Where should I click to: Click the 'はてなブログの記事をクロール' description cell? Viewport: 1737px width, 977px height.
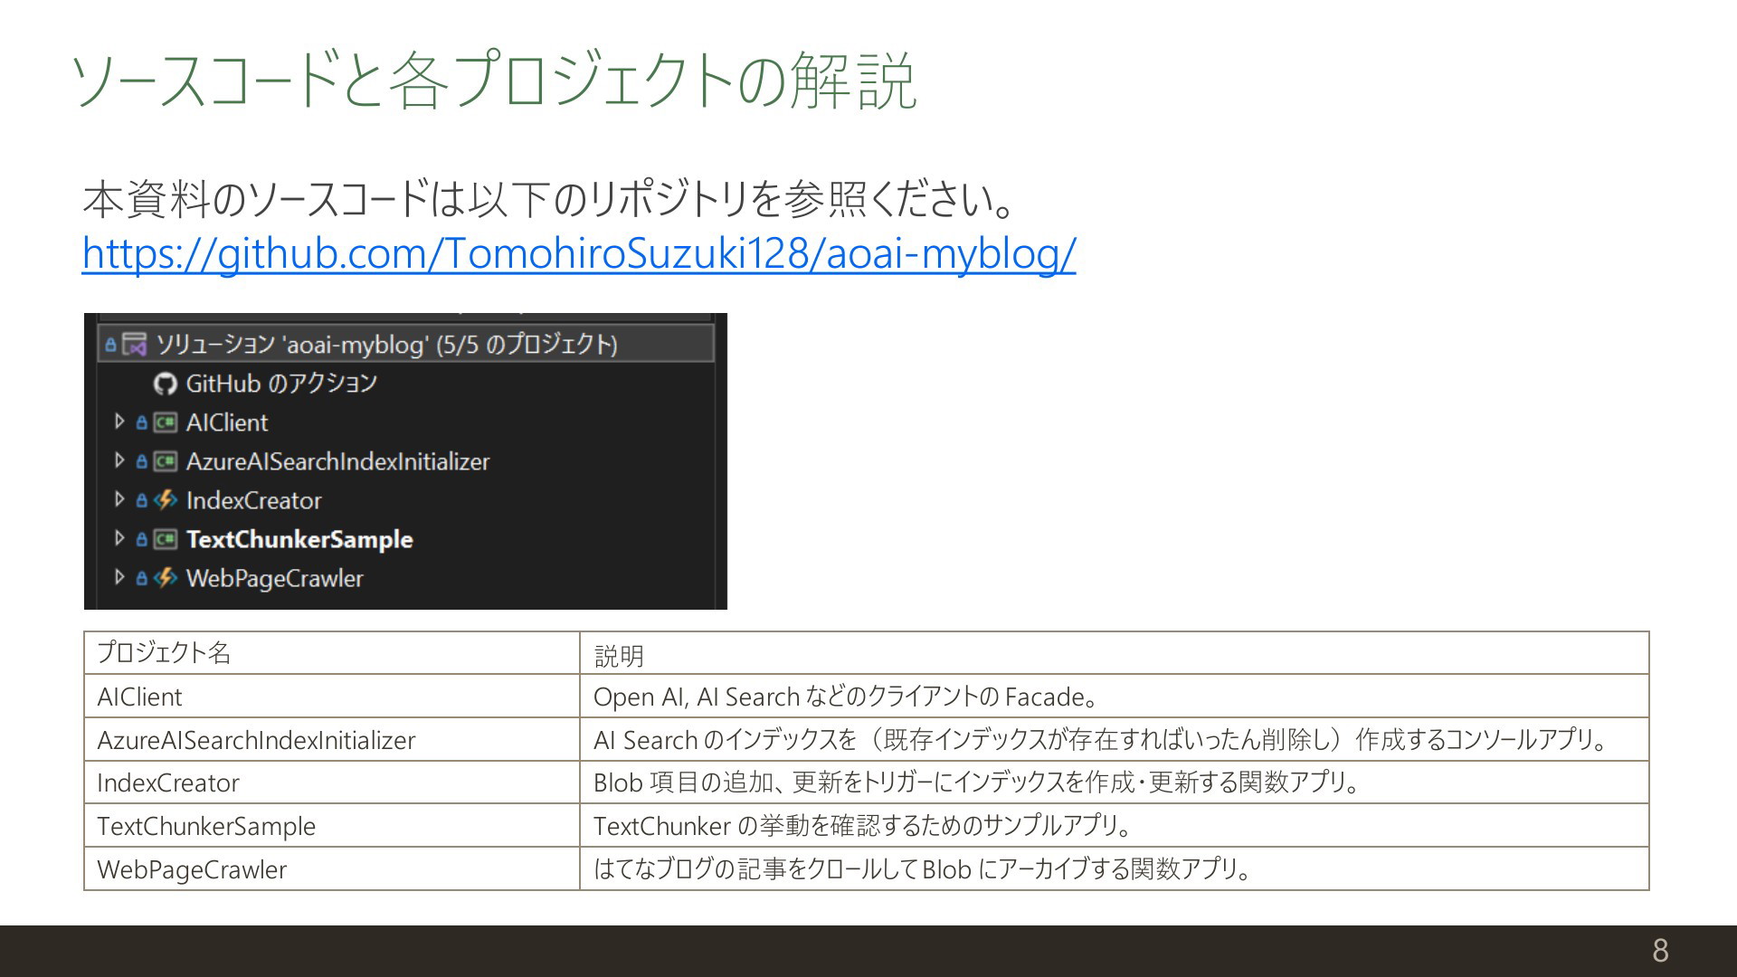(1114, 868)
